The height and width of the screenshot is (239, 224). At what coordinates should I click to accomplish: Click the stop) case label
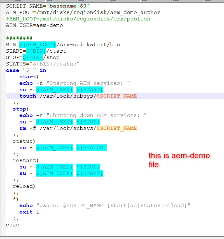point(20,109)
